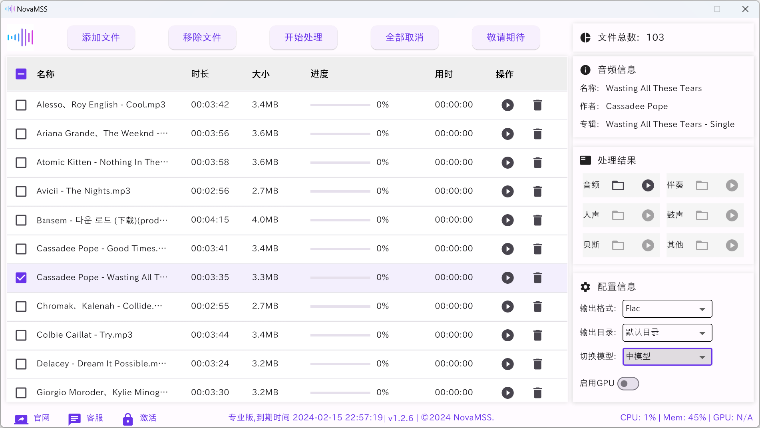Screen dimensions: 760x428
Task: Play the Avicii - The Nights.mp3 track
Action: (x=507, y=191)
